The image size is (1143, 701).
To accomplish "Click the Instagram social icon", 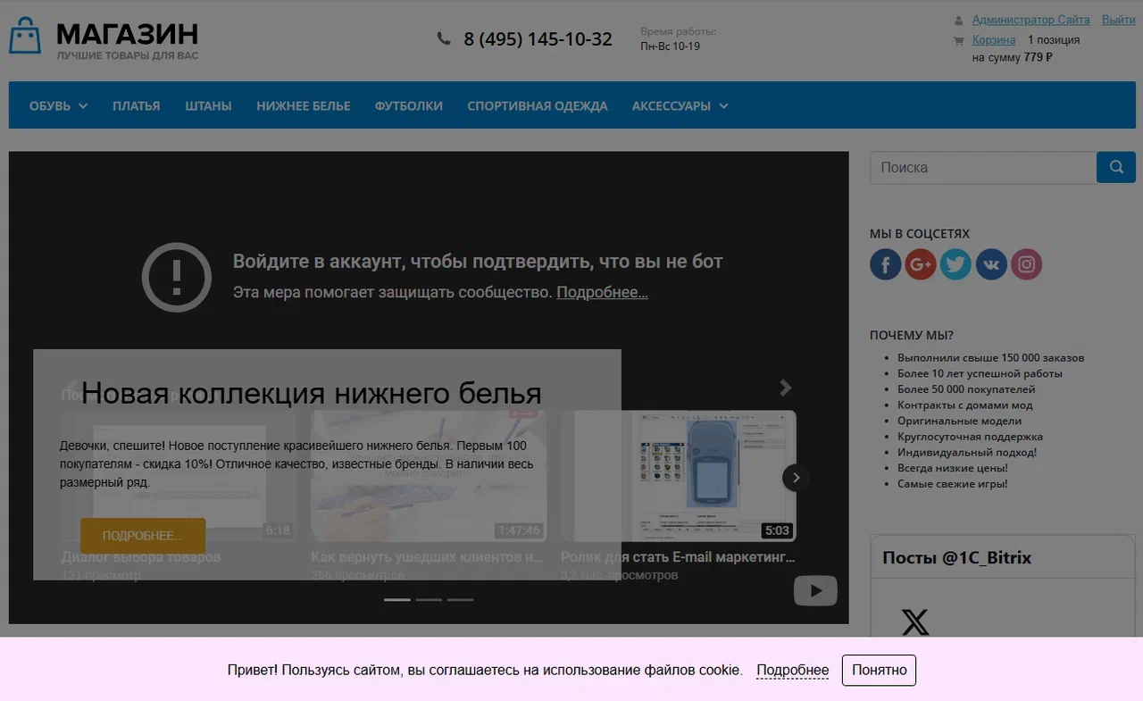I will click(1027, 264).
